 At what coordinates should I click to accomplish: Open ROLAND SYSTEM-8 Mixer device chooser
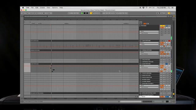[149, 86]
